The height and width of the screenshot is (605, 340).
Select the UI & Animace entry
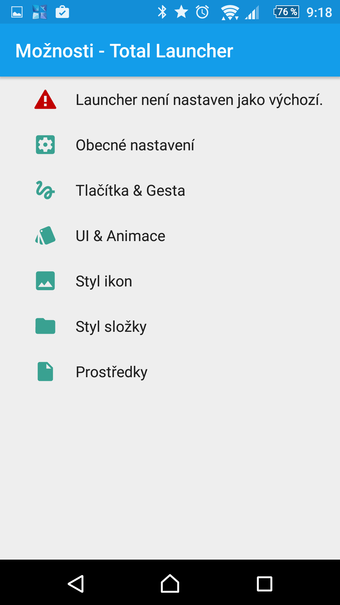tap(120, 236)
